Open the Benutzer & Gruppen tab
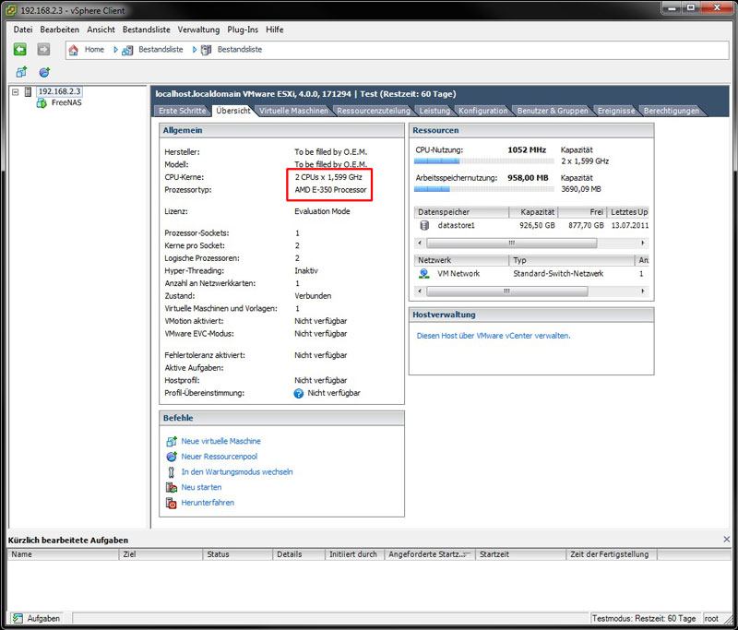Viewport: 738px width, 630px height. (553, 111)
